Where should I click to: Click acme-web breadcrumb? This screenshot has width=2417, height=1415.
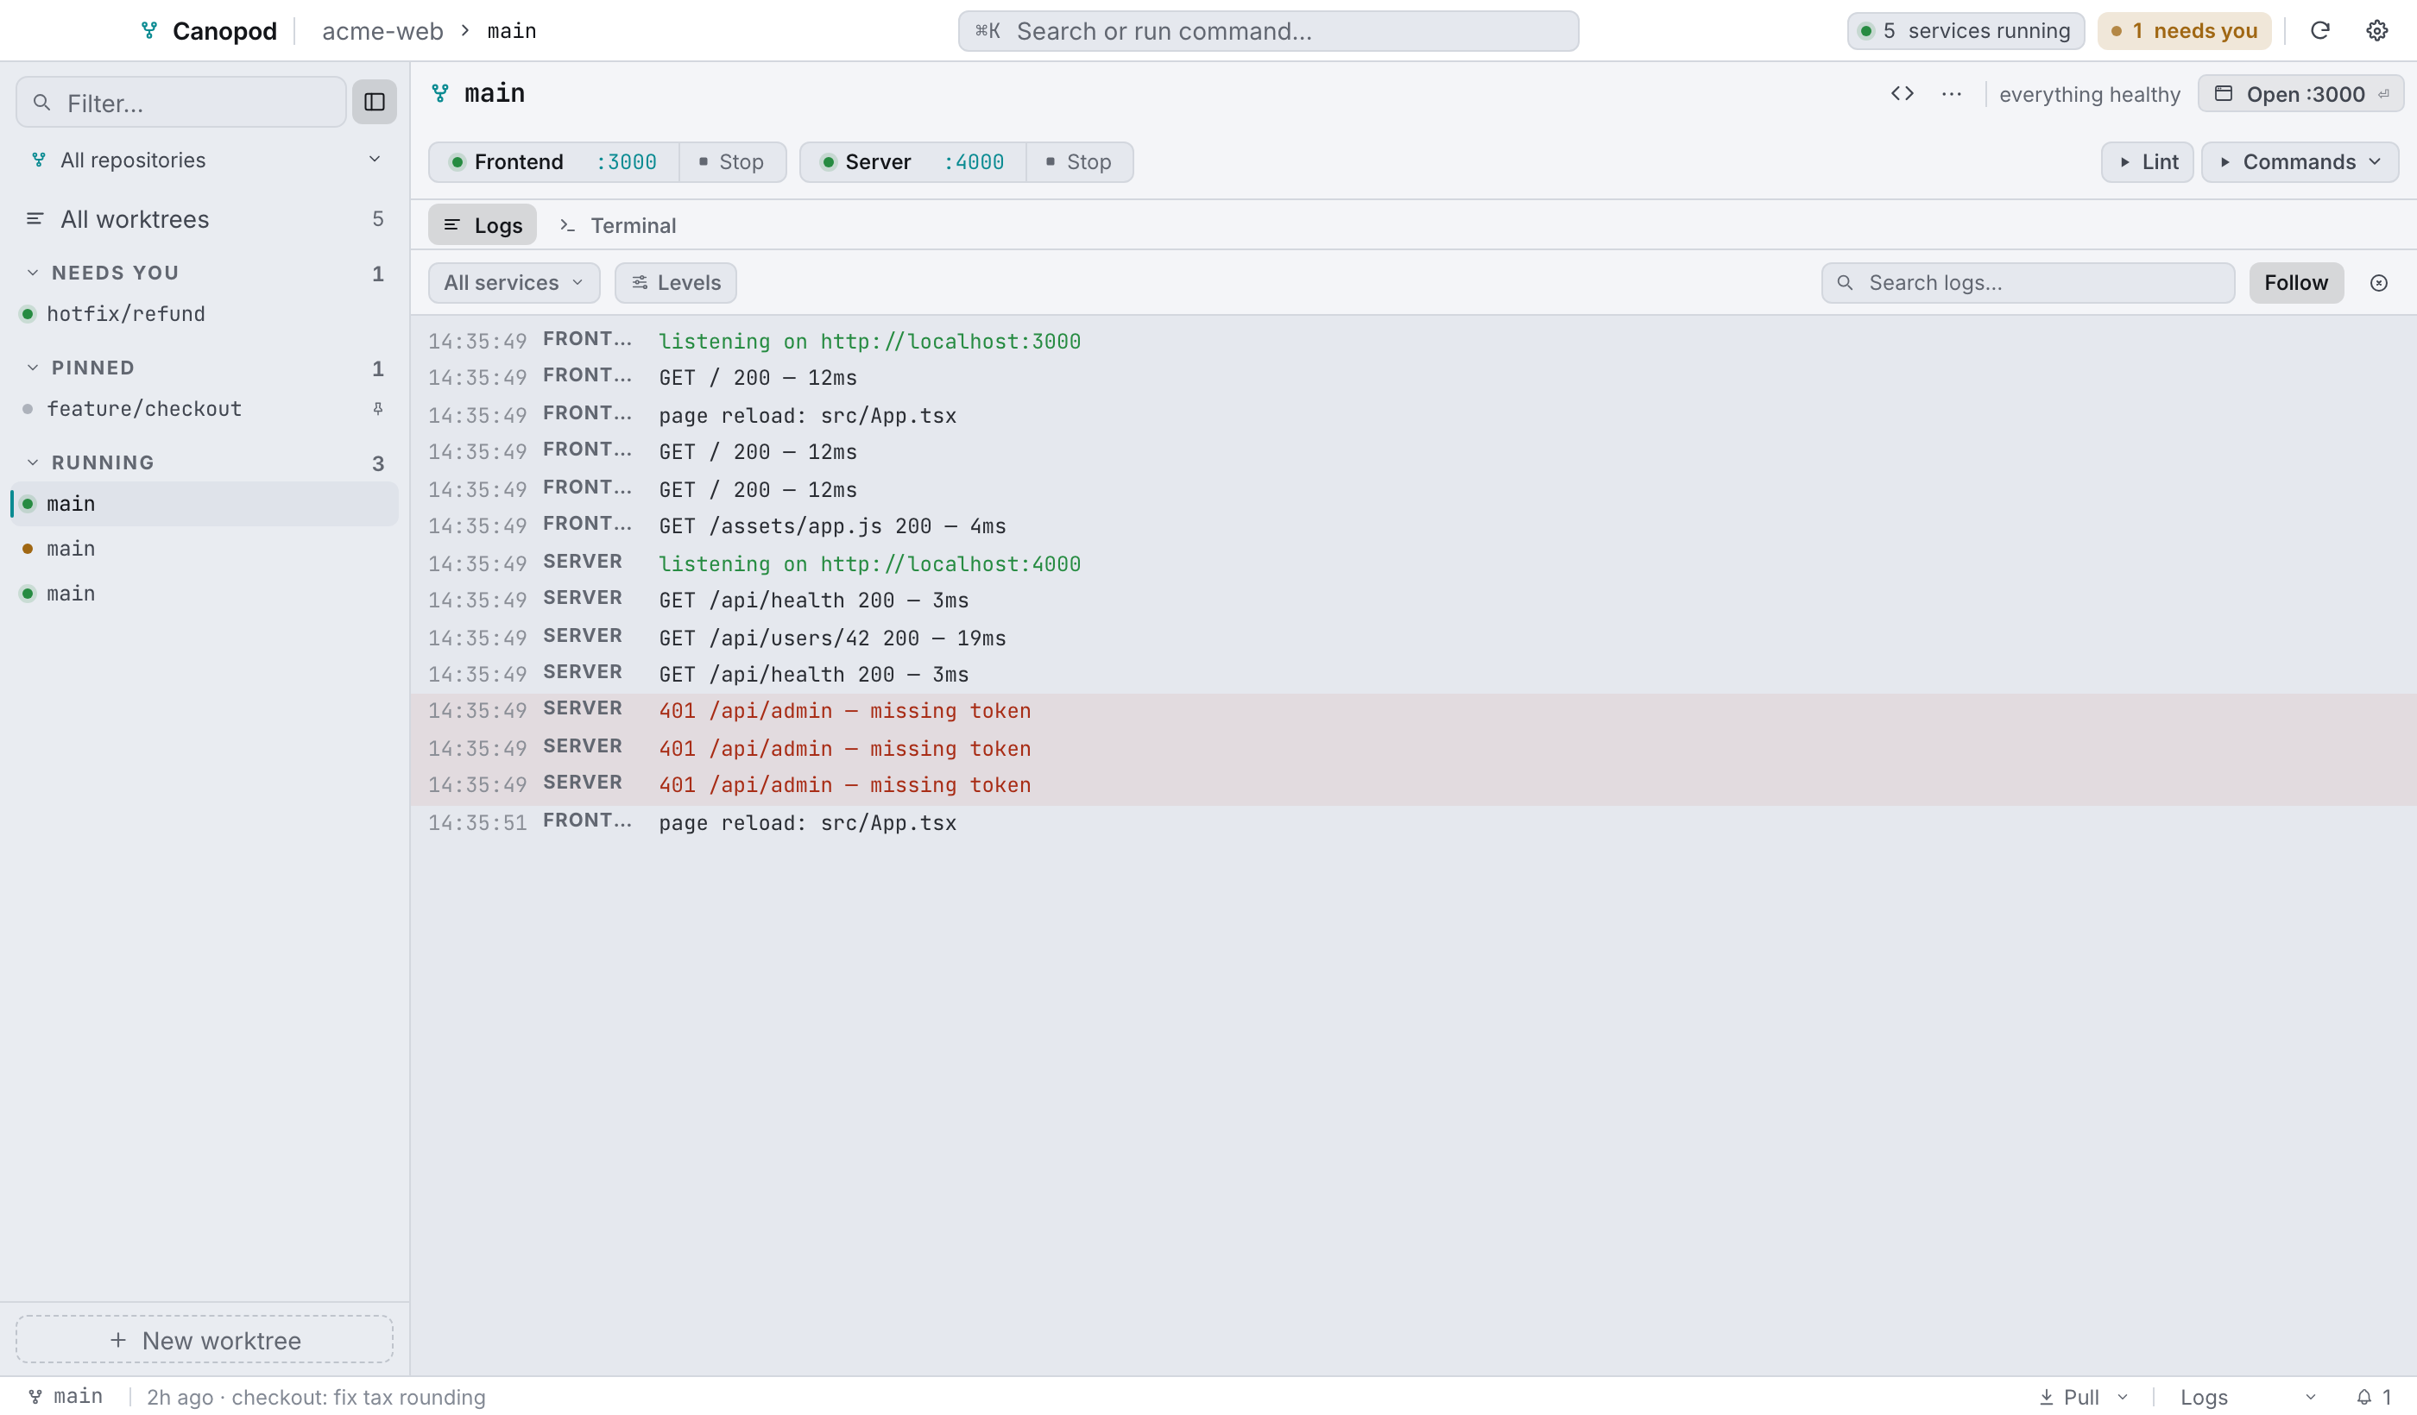click(382, 31)
